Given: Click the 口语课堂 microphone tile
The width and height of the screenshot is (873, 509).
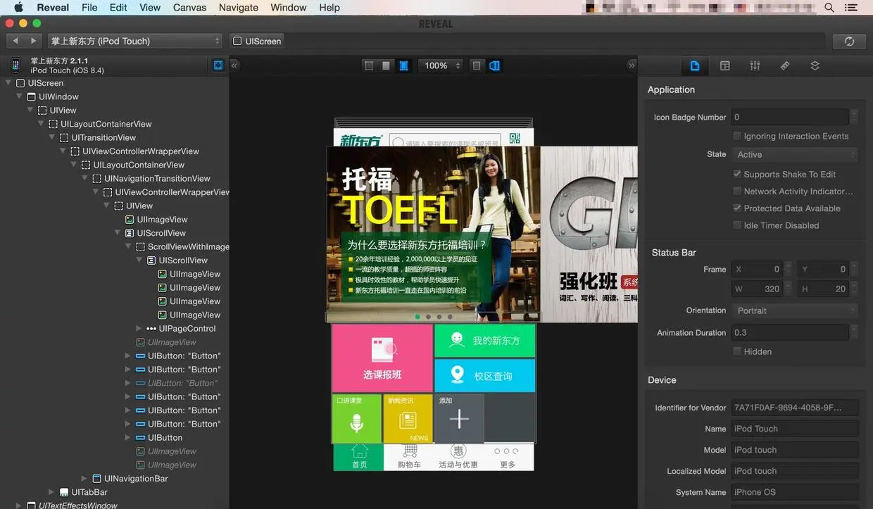Looking at the screenshot, I should (357, 418).
